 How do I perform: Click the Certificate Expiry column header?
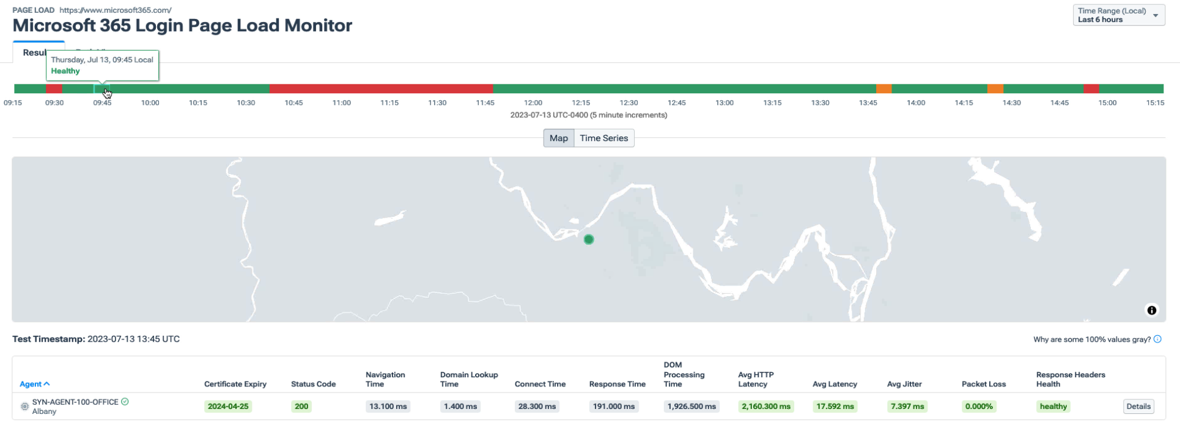coord(235,384)
